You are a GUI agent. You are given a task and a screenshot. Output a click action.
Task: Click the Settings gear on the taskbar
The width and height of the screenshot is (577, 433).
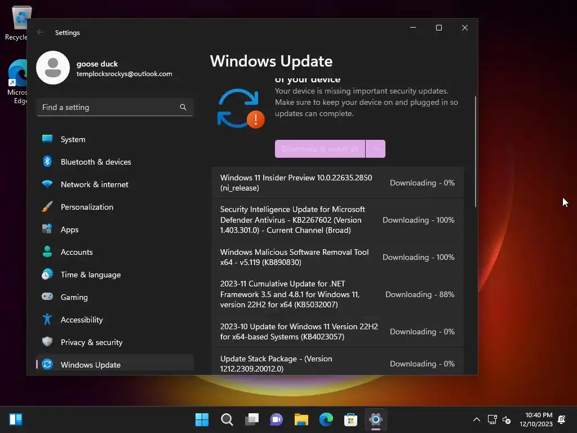376,419
